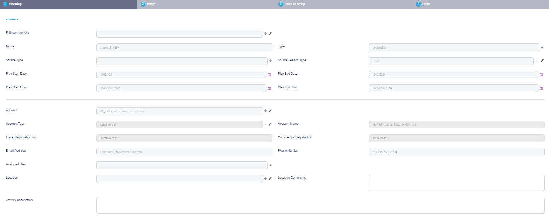Open the Links tab
This screenshot has width=549, height=219.
pos(425,4)
